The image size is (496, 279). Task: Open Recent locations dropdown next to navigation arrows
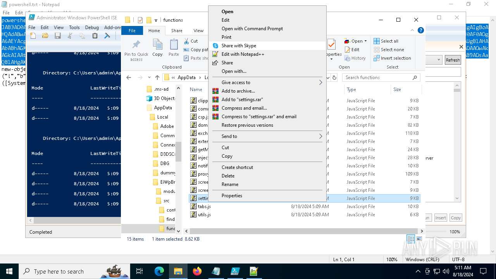click(149, 77)
